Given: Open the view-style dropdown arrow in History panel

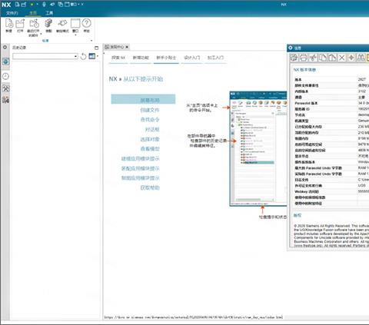Looking at the screenshot, I should pyautogui.click(x=98, y=56).
